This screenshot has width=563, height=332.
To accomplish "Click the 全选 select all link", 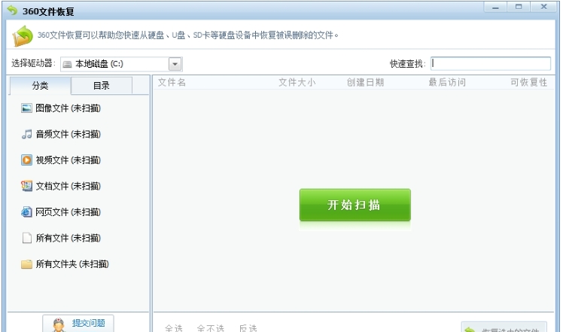I will [x=174, y=327].
